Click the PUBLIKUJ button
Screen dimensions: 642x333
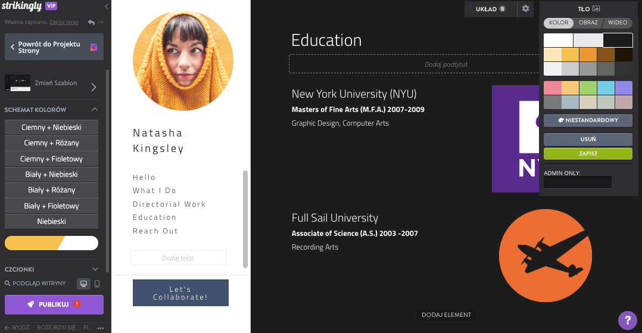tap(54, 304)
